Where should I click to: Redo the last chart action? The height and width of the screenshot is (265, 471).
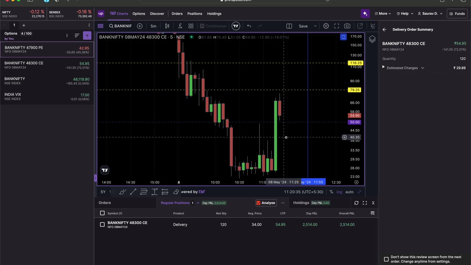pyautogui.click(x=260, y=26)
